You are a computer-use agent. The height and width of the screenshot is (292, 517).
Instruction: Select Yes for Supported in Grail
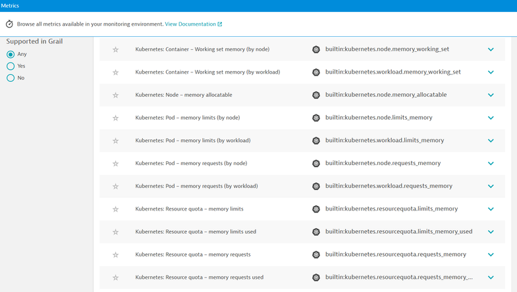tap(11, 66)
